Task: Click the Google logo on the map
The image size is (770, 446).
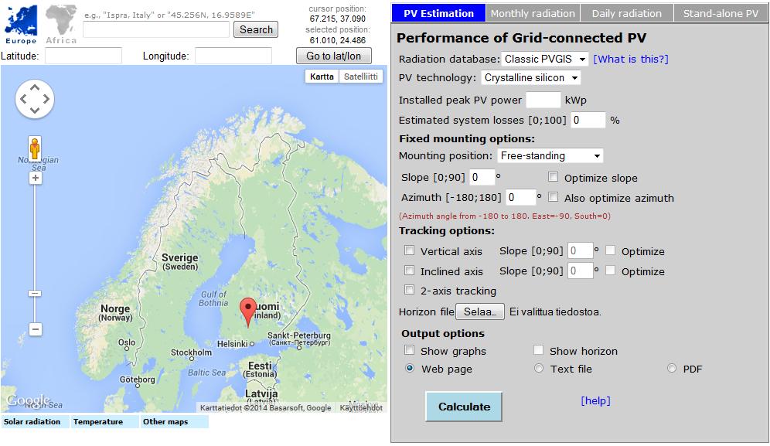Action: click(28, 400)
